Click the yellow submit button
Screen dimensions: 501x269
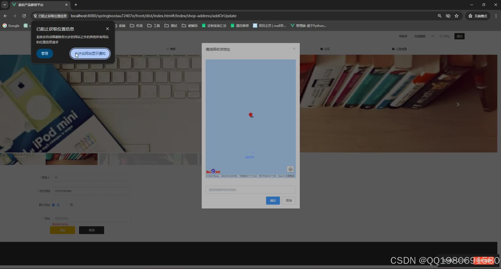pyautogui.click(x=62, y=230)
